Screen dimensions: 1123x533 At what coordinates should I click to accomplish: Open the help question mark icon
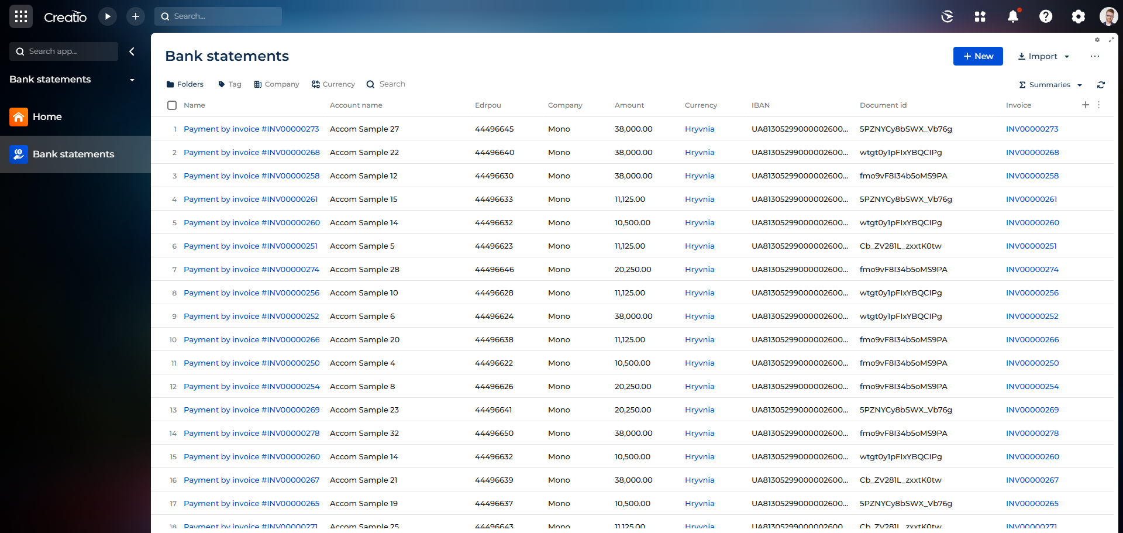1045,16
